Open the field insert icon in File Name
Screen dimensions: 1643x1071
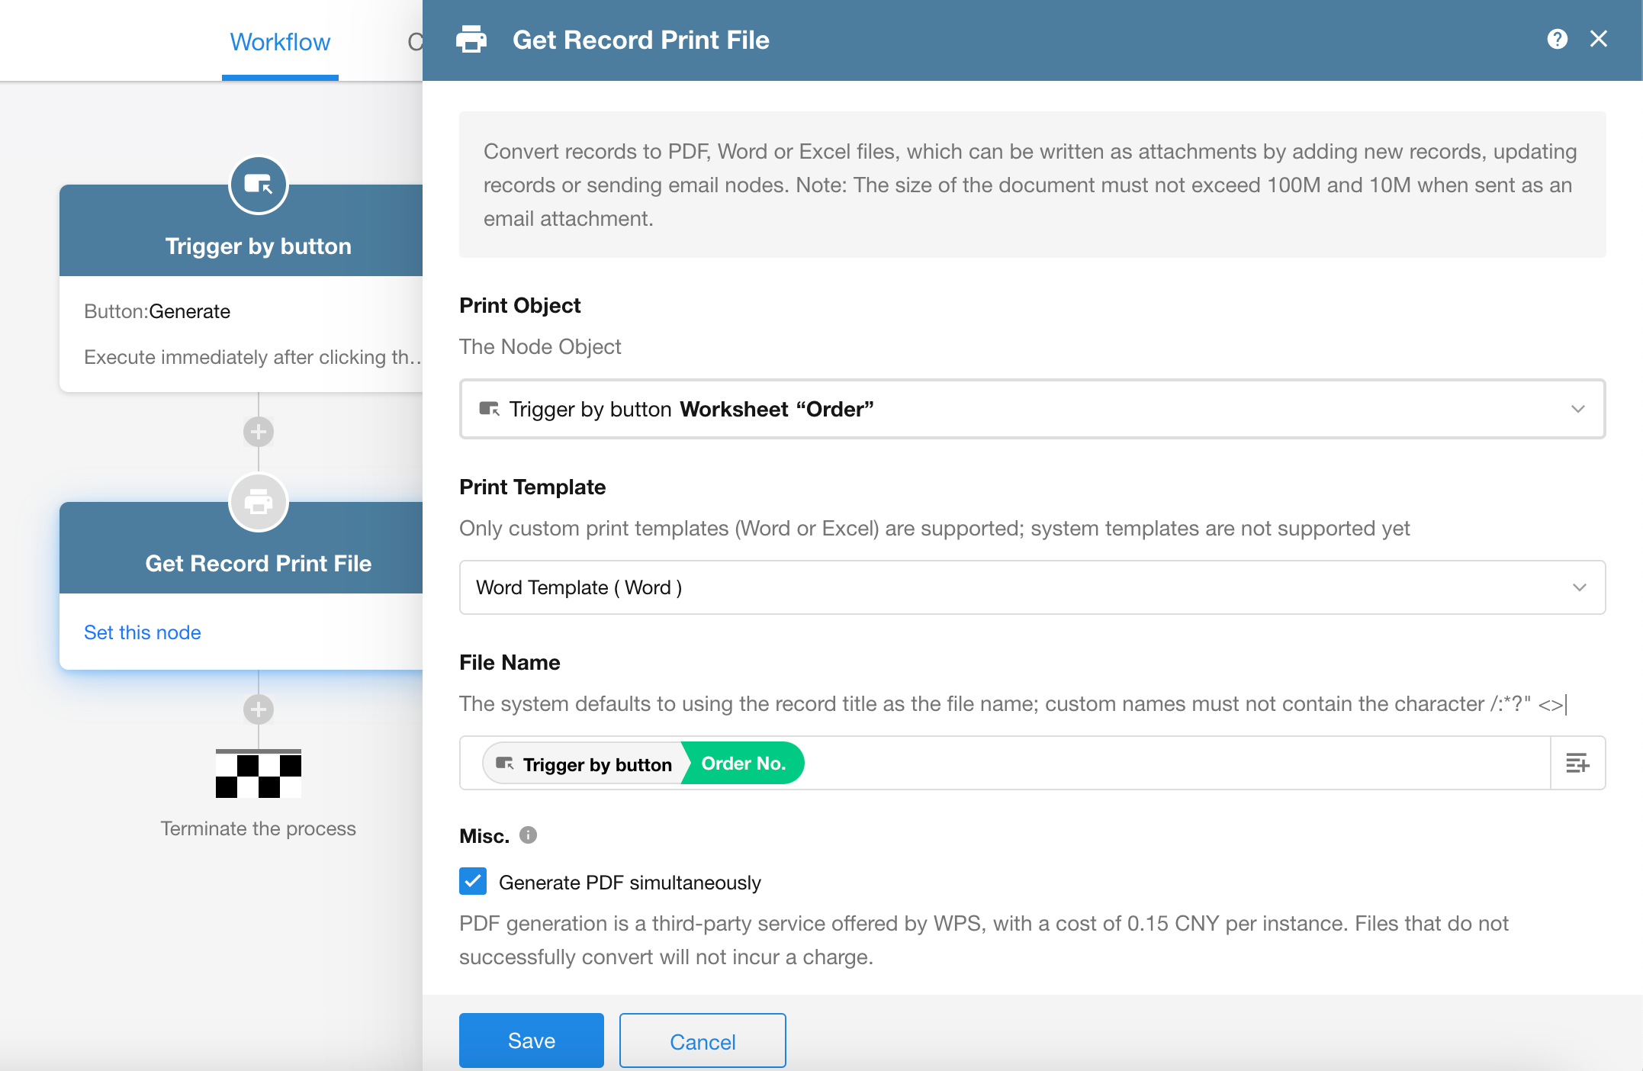[1577, 763]
